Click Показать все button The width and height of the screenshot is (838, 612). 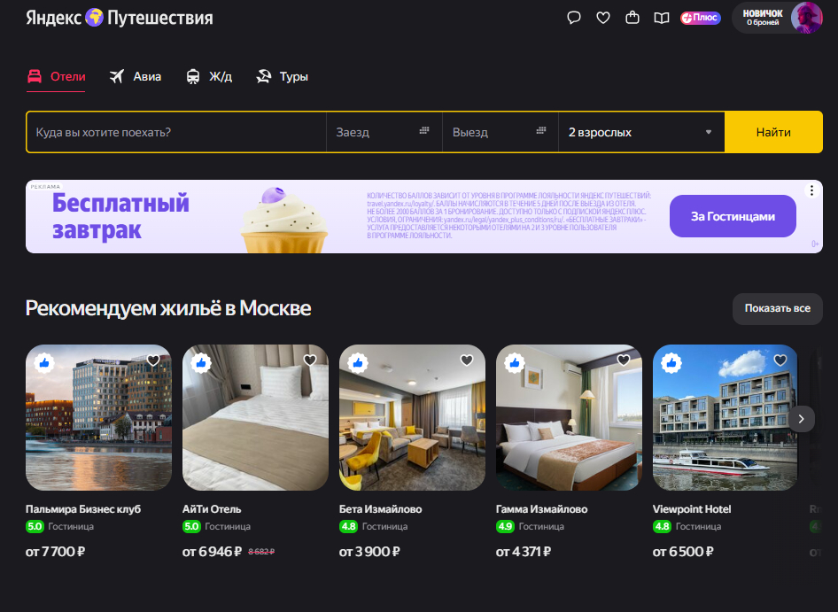(777, 308)
